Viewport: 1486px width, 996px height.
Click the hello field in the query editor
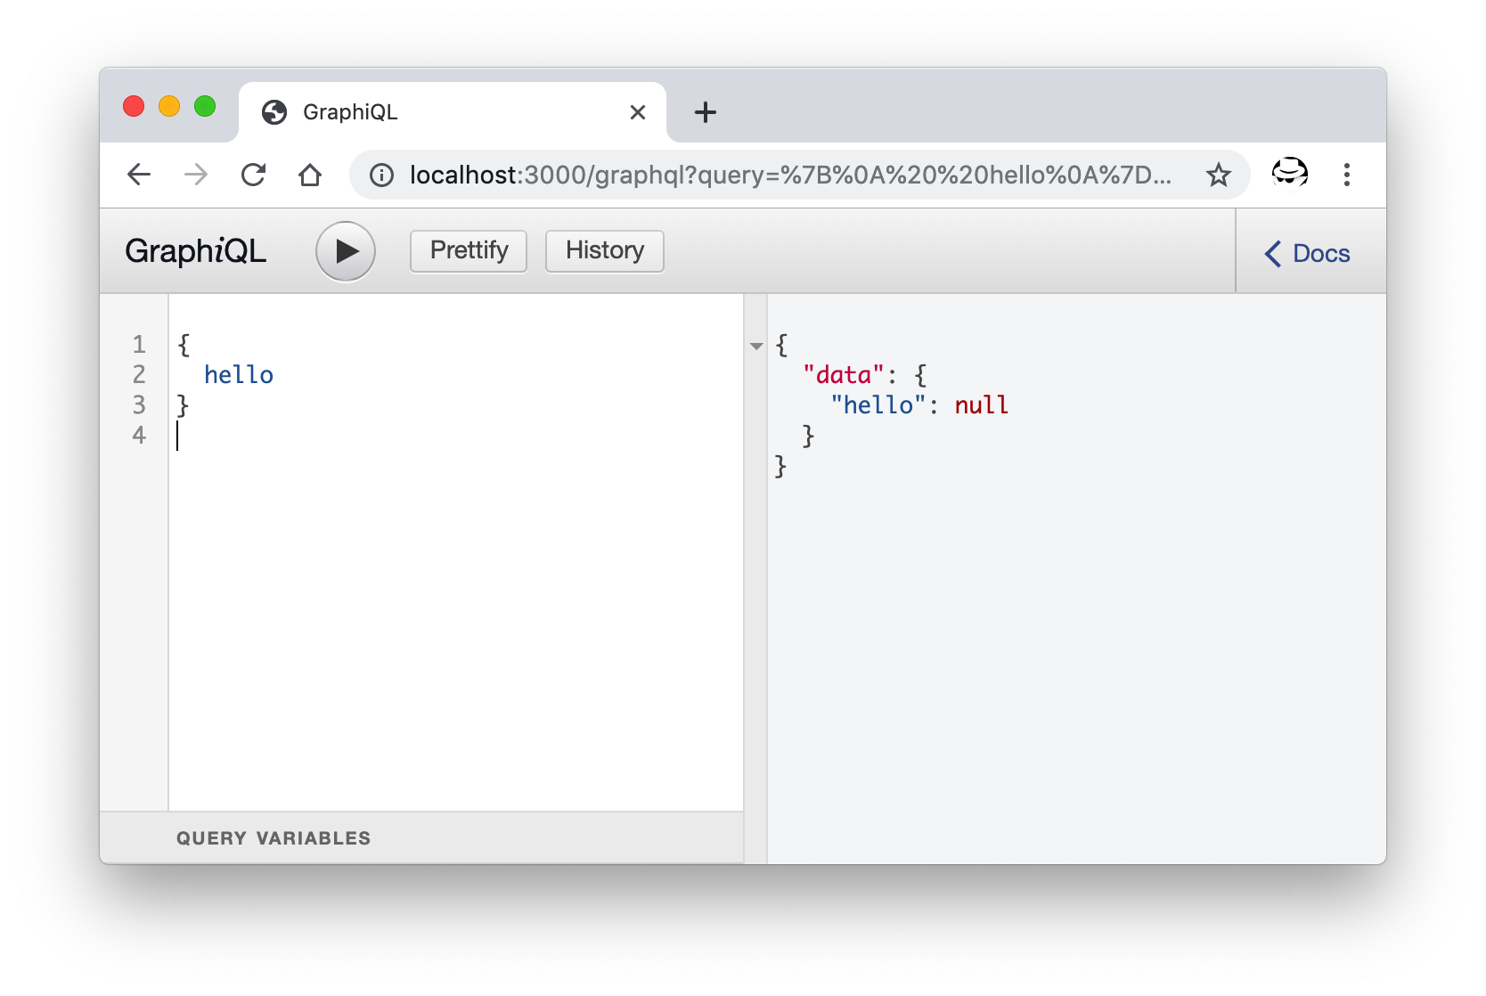239,375
